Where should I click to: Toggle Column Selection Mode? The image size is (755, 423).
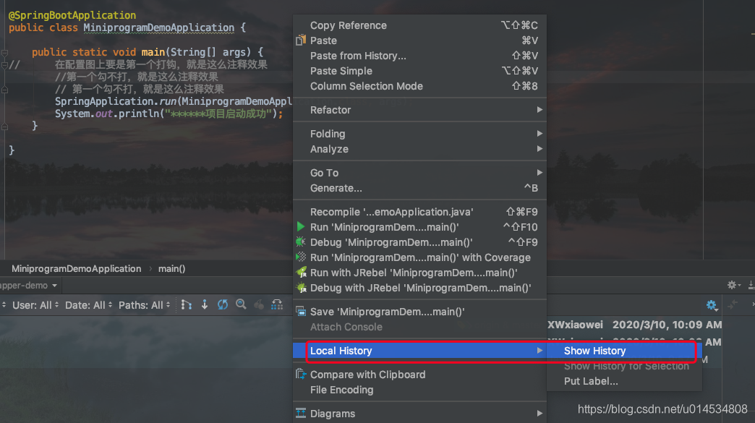419,87
